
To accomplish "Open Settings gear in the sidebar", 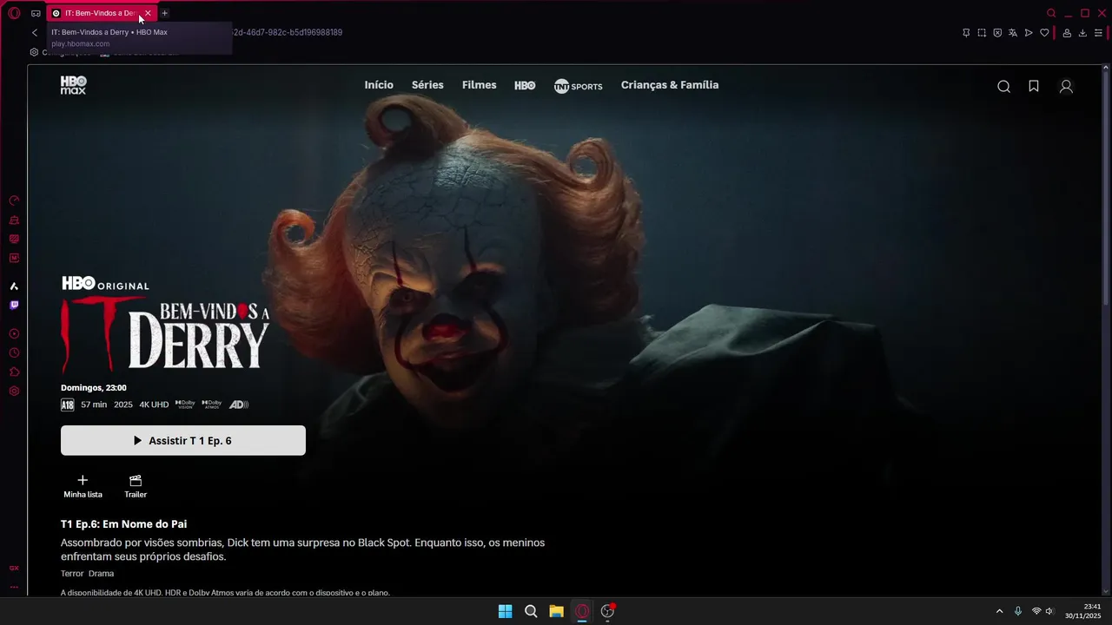I will coord(14,391).
